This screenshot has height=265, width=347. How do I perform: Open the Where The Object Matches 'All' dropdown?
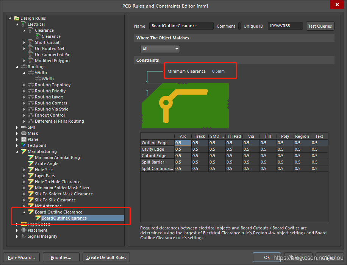click(x=160, y=49)
